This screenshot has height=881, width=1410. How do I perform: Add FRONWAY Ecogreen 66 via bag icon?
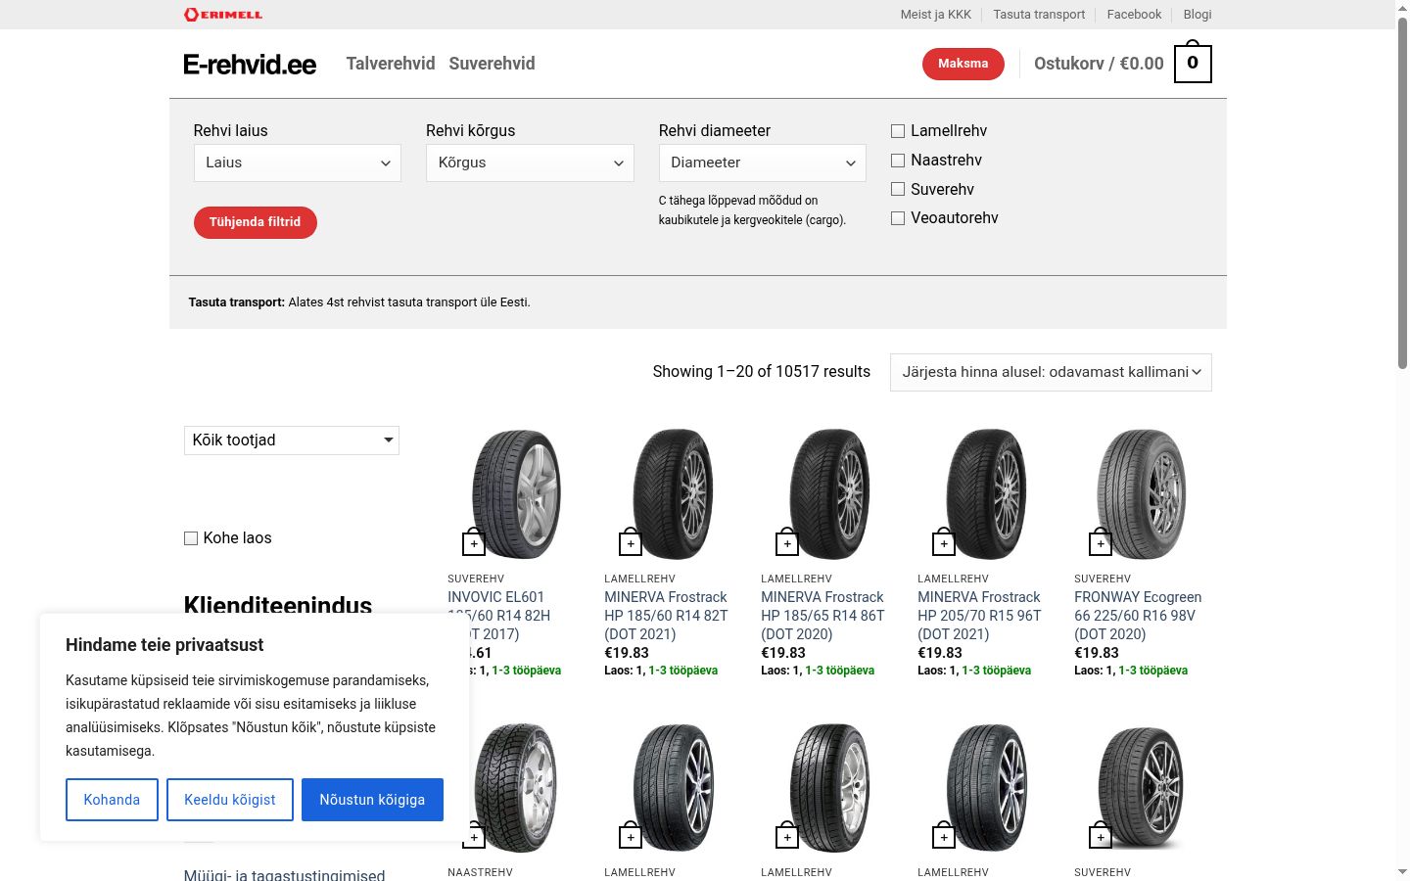click(x=1101, y=541)
